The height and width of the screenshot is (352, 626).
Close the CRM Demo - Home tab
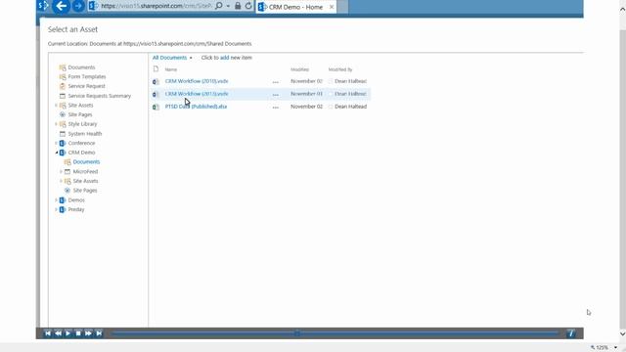tap(332, 7)
